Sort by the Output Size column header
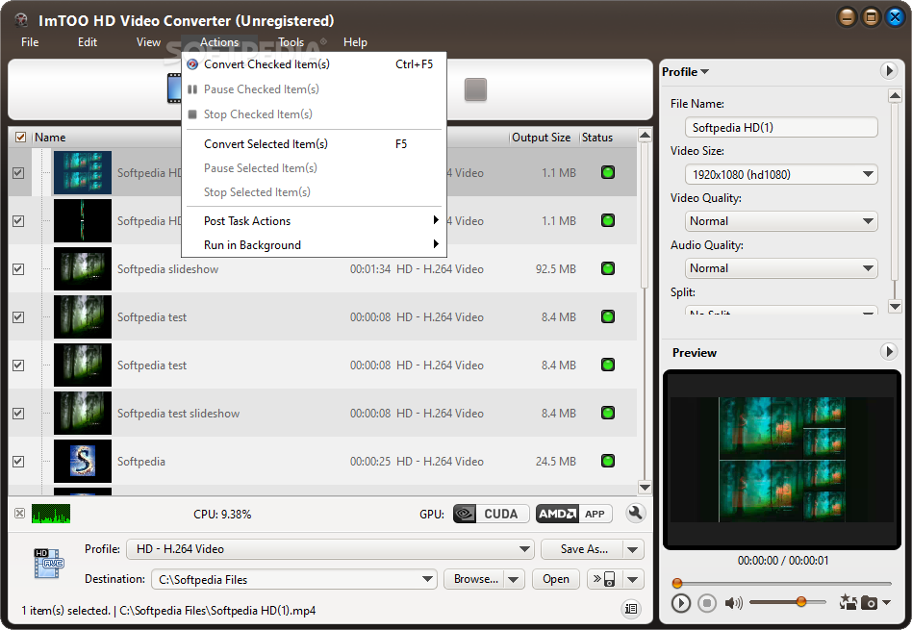This screenshot has width=912, height=630. 541,138
